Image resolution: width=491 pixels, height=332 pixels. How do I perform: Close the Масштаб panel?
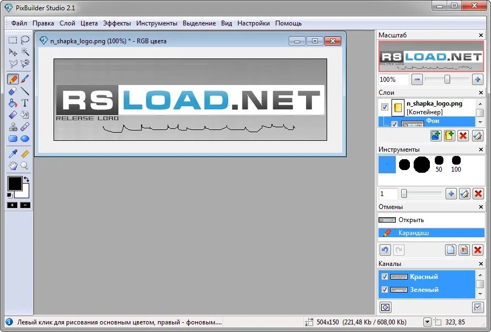point(481,35)
